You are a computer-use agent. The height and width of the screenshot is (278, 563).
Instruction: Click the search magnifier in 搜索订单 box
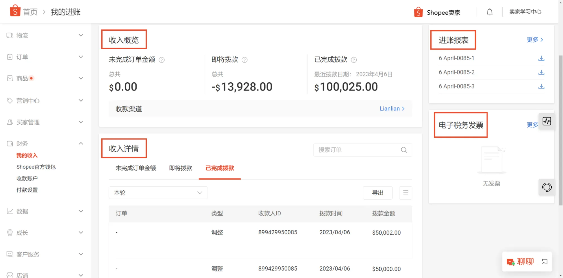tap(404, 150)
